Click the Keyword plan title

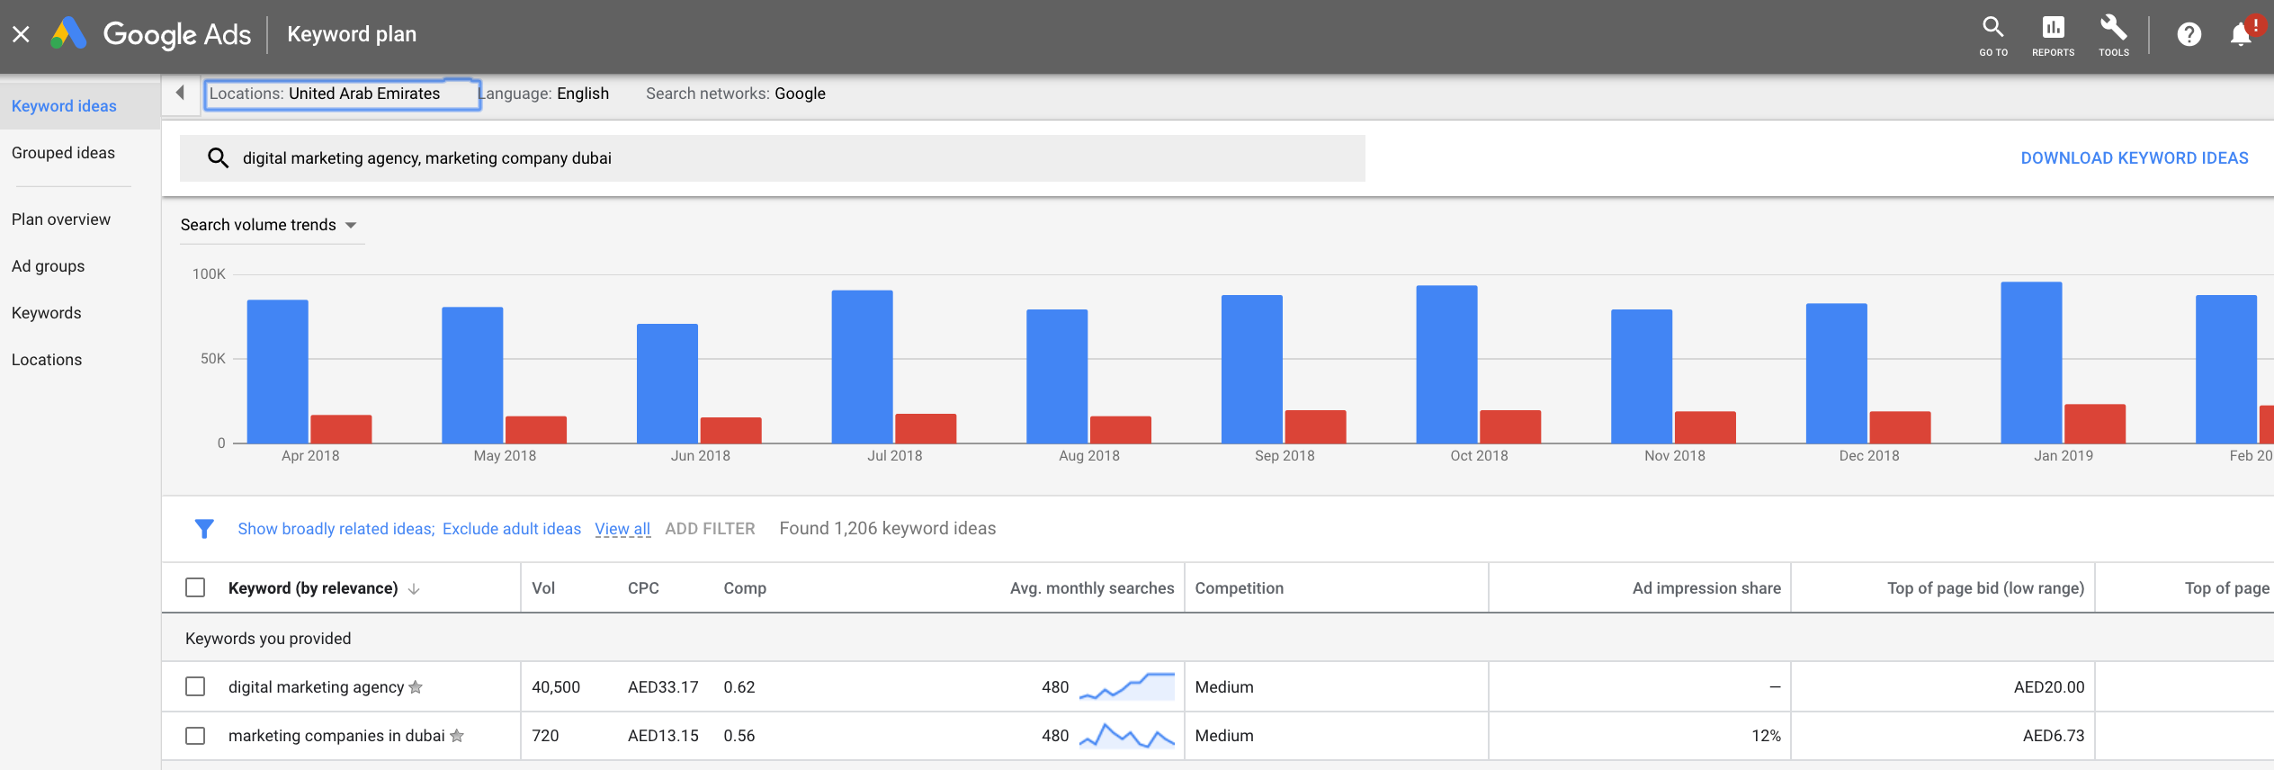tap(352, 34)
